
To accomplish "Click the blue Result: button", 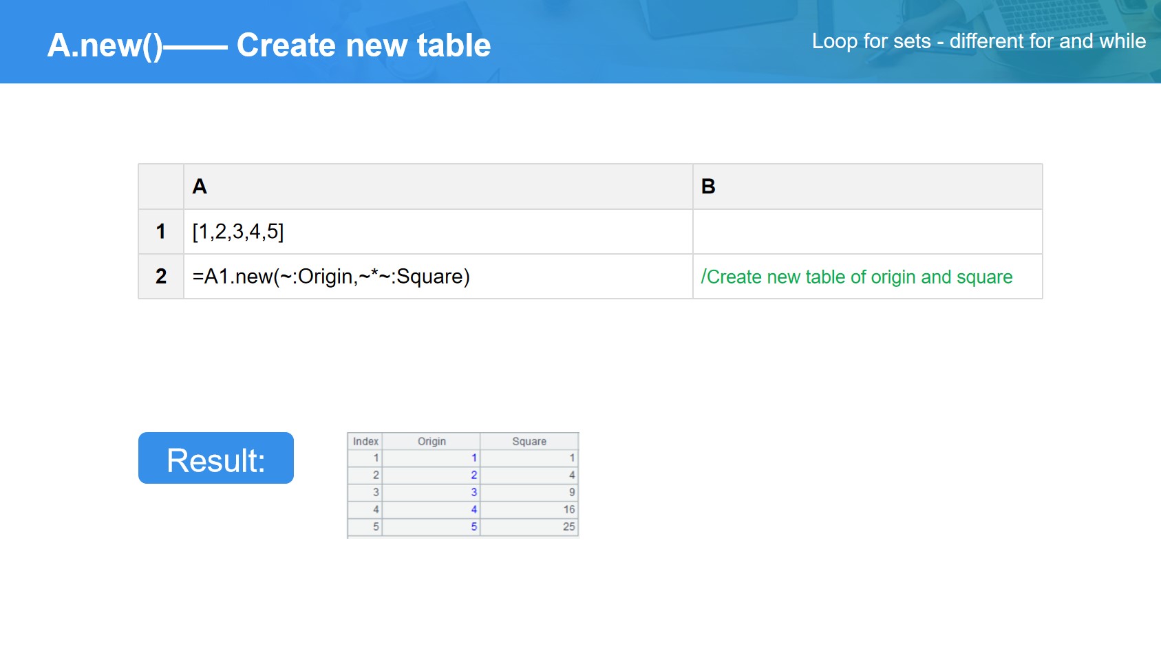I will coord(215,458).
